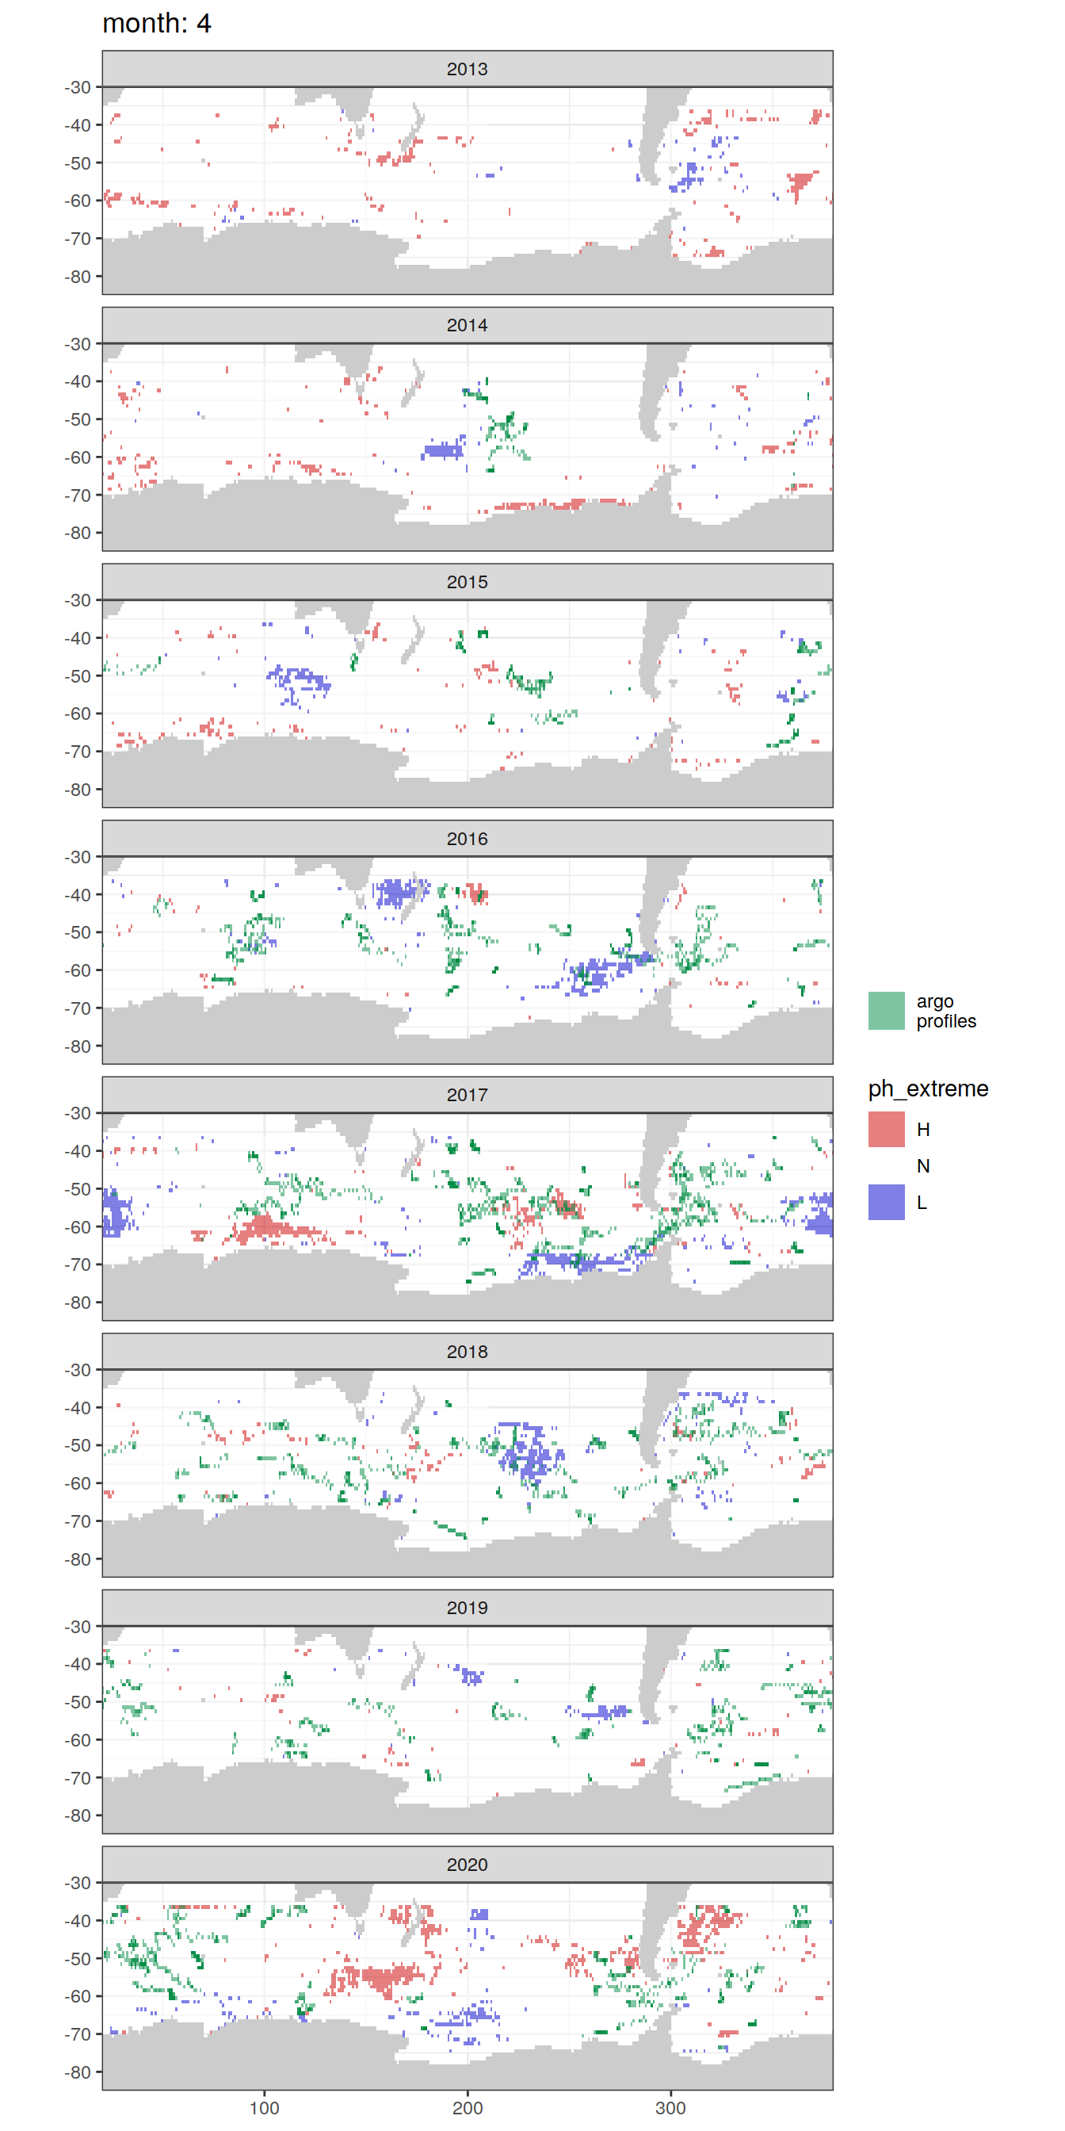Click the red H legend swatch
Screen dimensions: 1065x2131
886,1129
